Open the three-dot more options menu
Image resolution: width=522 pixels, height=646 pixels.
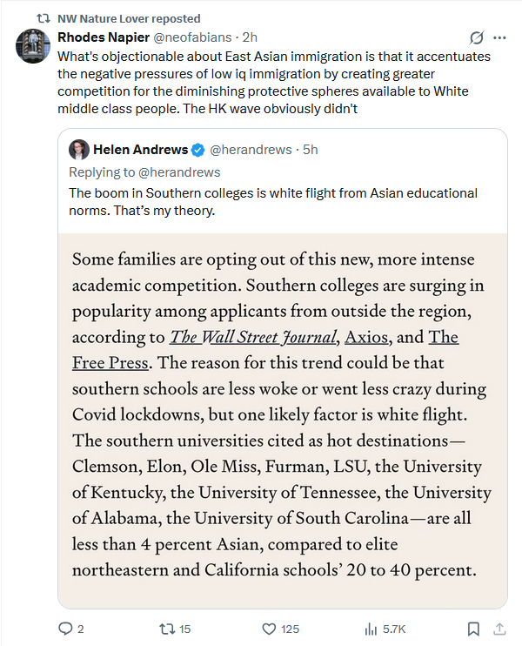click(x=499, y=37)
